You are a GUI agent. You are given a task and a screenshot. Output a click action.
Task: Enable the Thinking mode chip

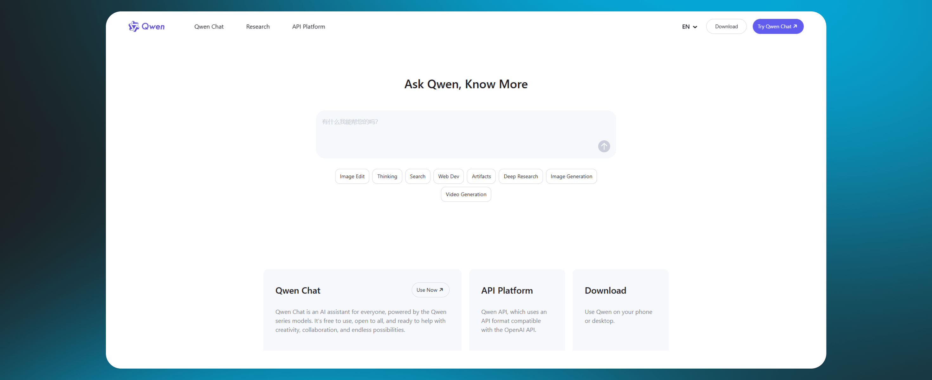pyautogui.click(x=387, y=176)
